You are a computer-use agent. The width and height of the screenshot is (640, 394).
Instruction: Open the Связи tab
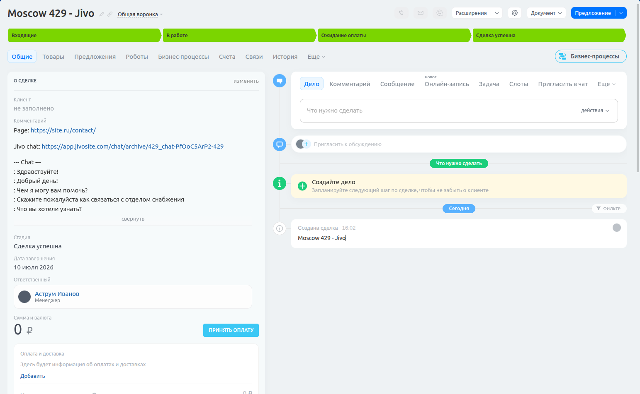click(x=254, y=57)
